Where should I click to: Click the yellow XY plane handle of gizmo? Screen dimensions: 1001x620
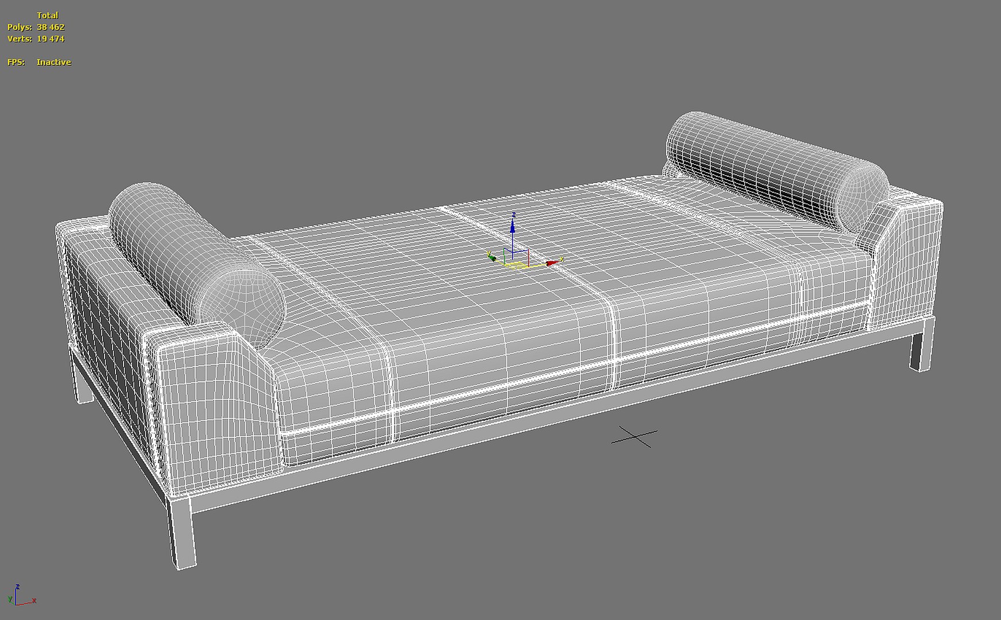click(516, 265)
